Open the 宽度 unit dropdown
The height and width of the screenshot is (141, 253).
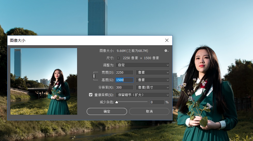point(152,73)
